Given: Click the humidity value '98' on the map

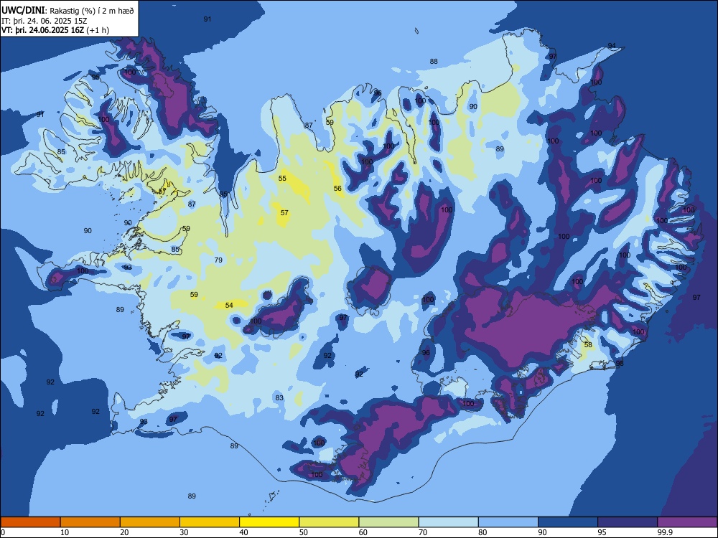Looking at the screenshot, I should [x=620, y=363].
